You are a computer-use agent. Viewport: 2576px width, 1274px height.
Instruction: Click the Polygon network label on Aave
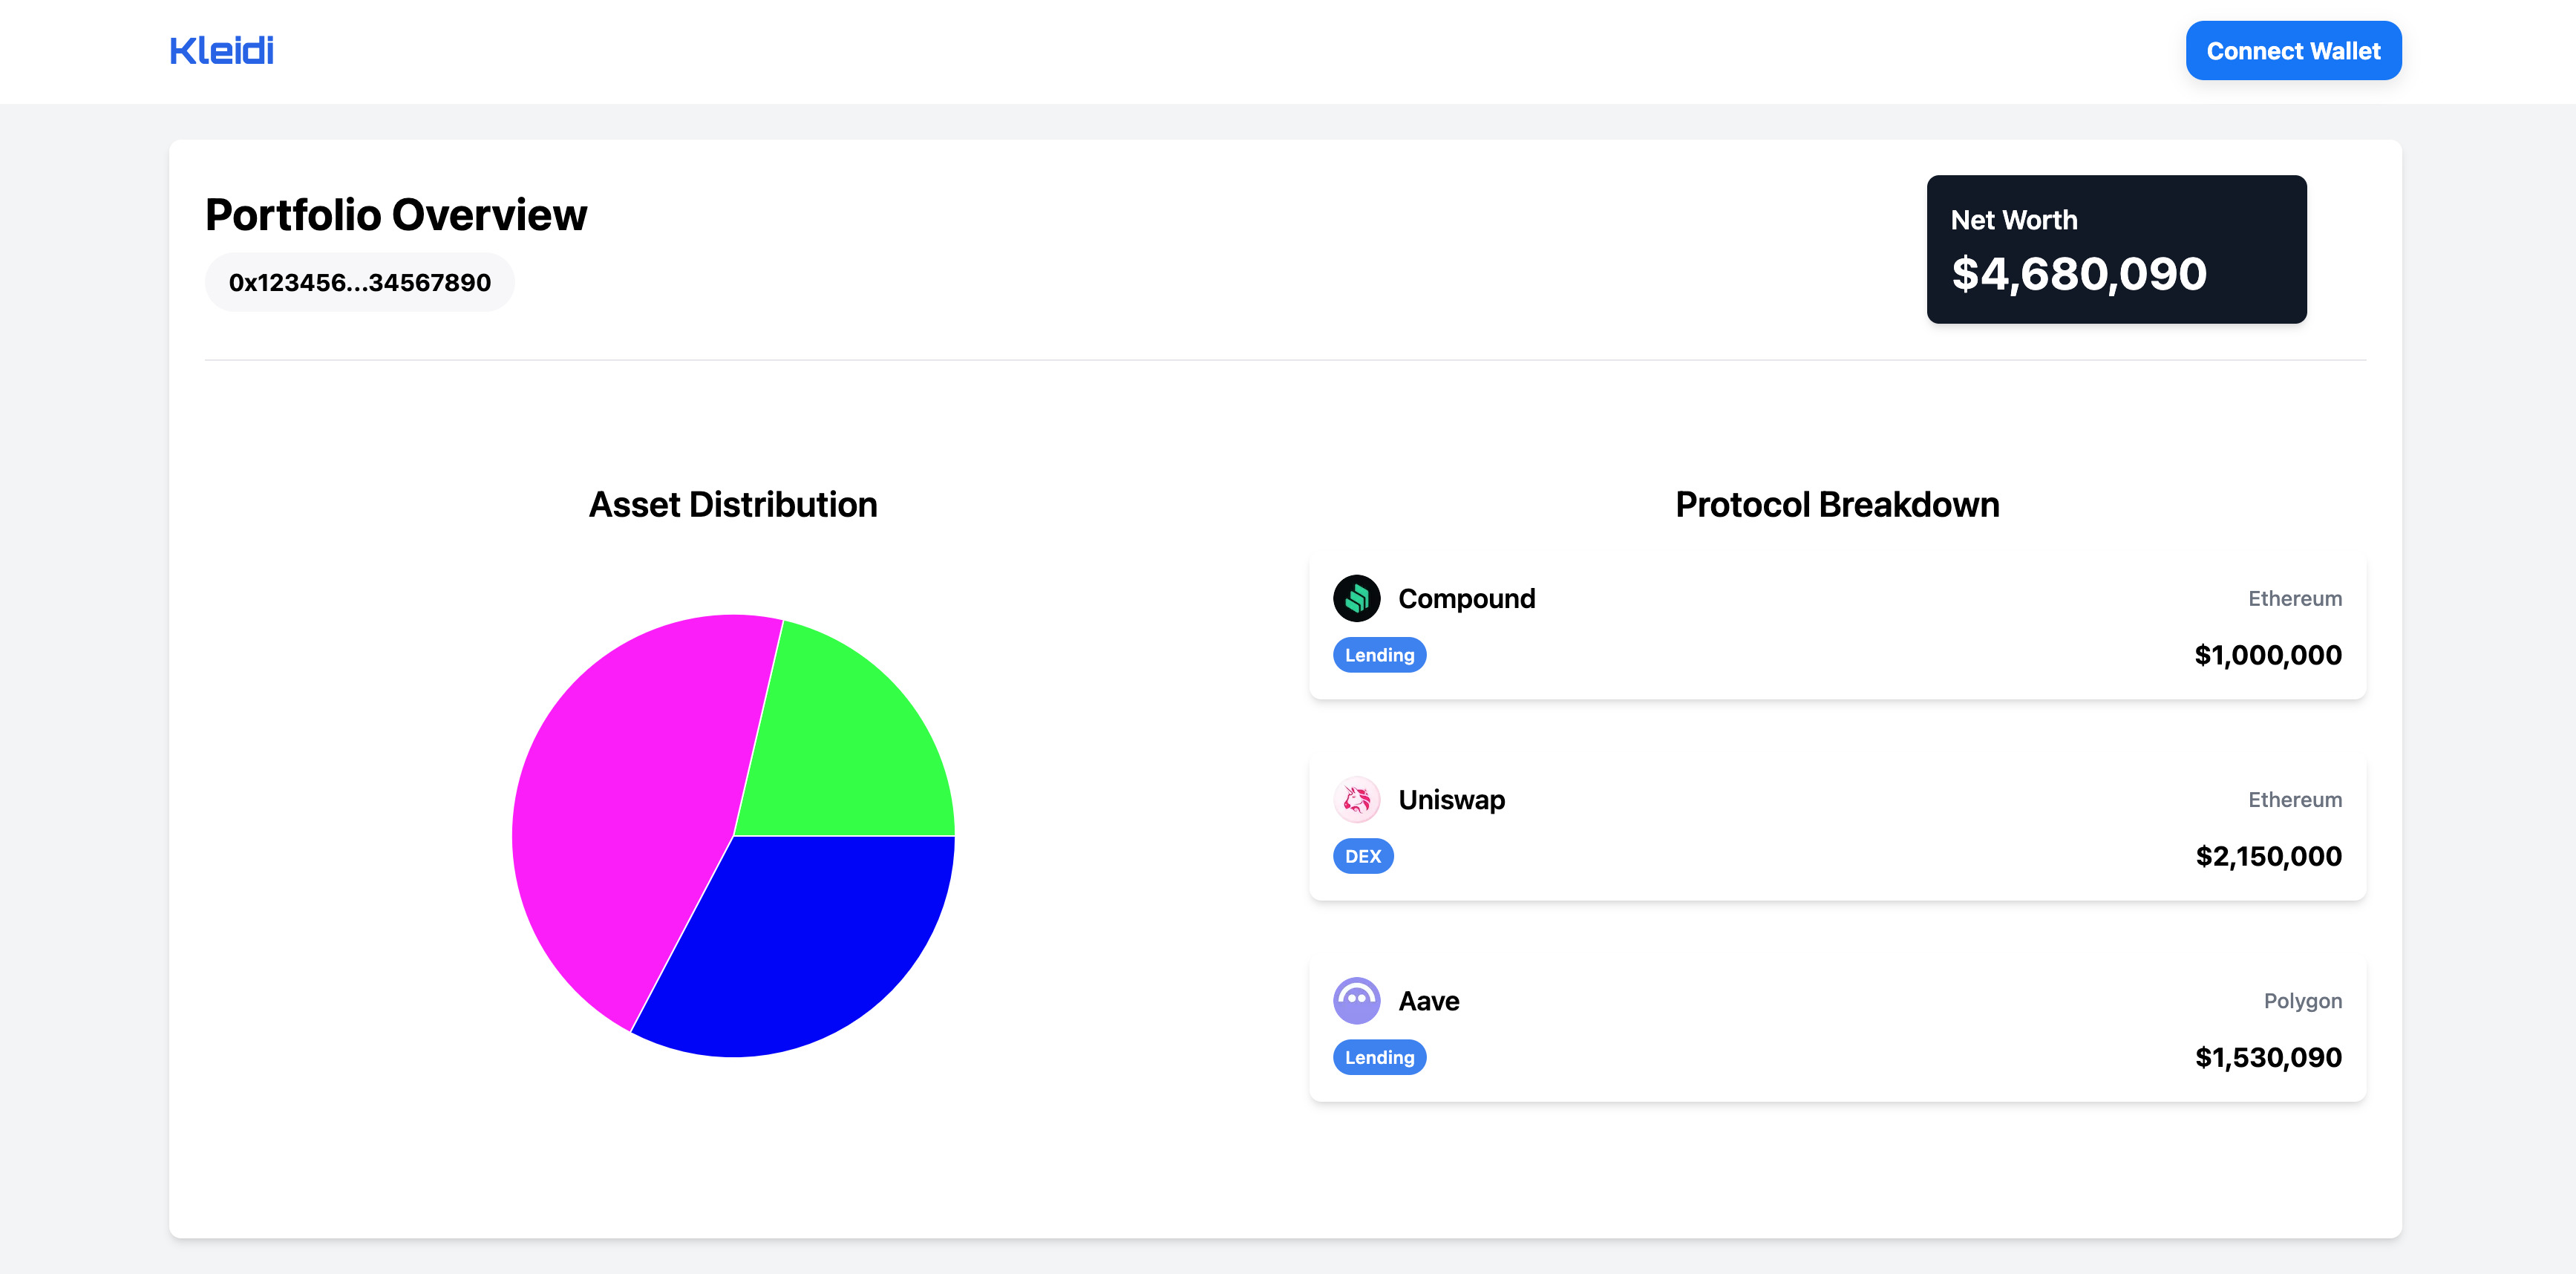2302,1000
